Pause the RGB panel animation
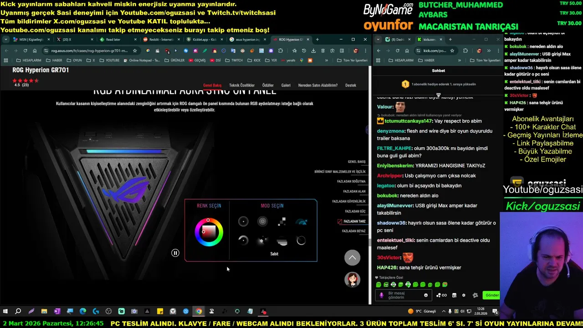The image size is (583, 328). [175, 253]
